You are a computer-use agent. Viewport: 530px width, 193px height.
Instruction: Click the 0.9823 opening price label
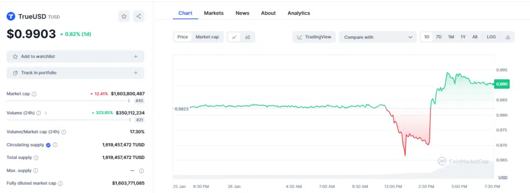coord(181,109)
